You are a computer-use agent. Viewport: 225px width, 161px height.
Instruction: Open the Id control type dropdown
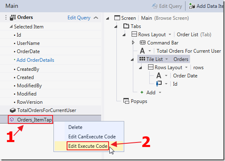coord(166,84)
